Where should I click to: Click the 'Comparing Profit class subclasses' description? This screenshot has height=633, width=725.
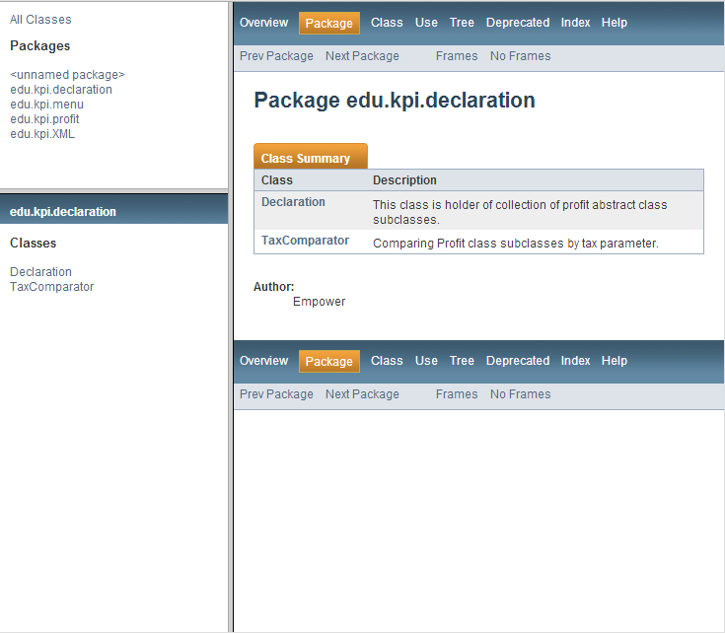516,244
